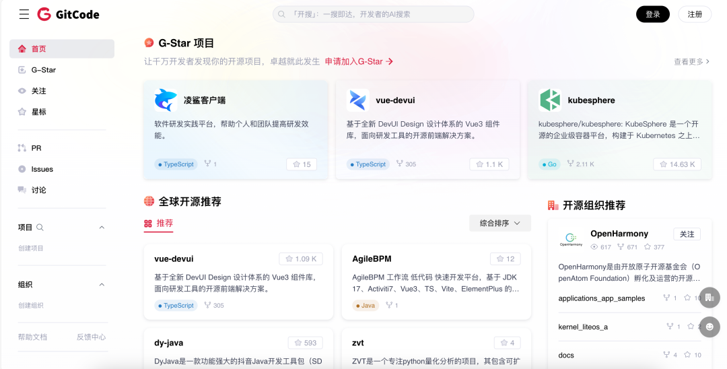
Task: Open the OpenHarmony organization name
Action: point(619,234)
